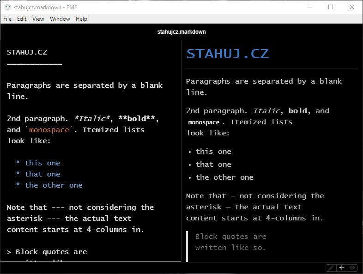Image resolution: width=363 pixels, height=274 pixels.
Task: Switch to editor-only mode with pencil icon
Action: coord(331,268)
